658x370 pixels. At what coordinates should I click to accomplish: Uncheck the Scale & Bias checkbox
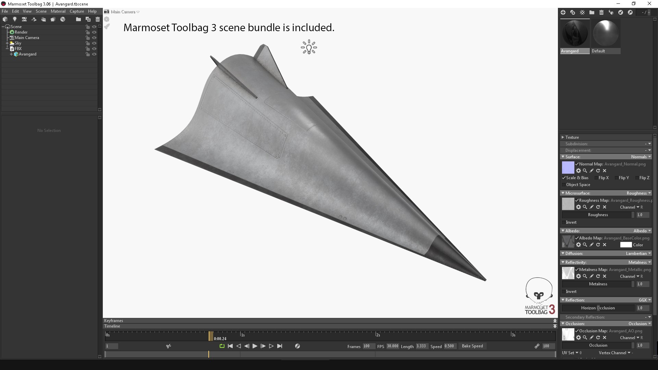coord(564,178)
